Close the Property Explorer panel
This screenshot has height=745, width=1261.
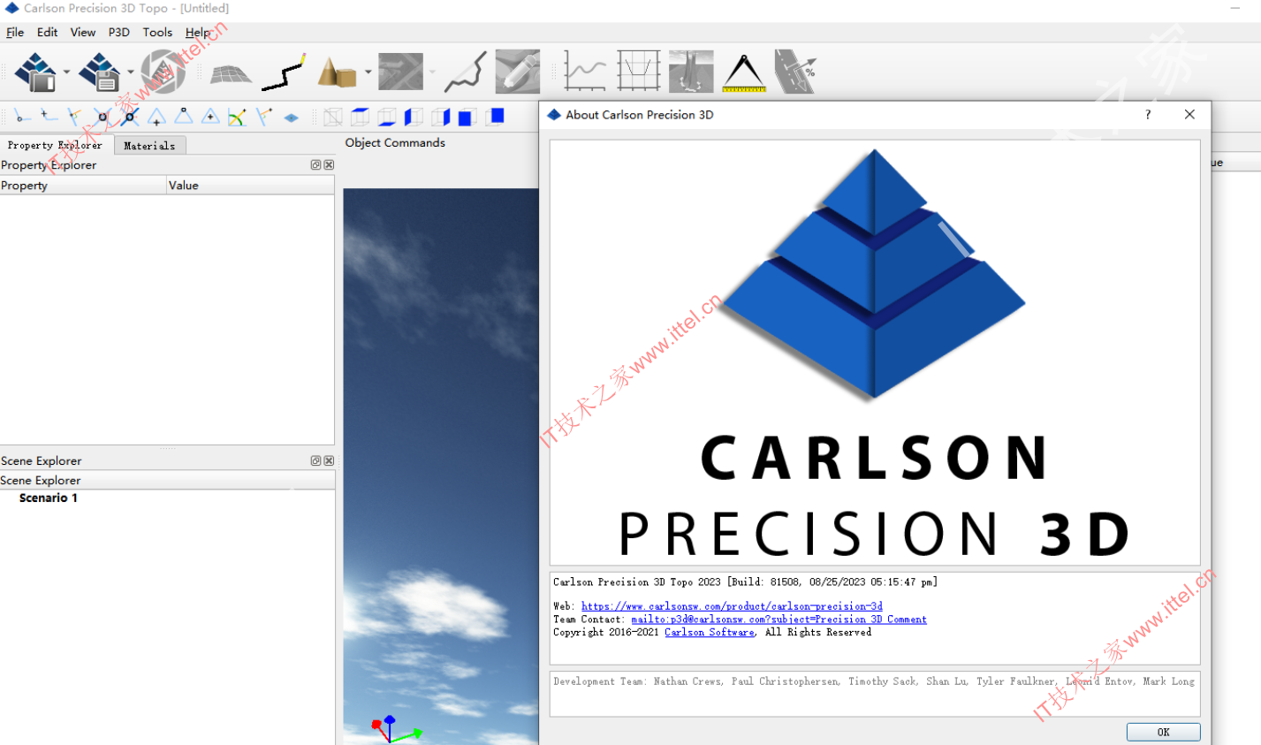tap(329, 165)
